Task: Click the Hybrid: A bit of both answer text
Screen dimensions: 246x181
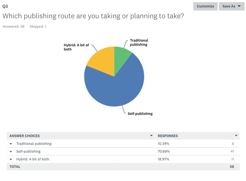Action: pos(33,159)
